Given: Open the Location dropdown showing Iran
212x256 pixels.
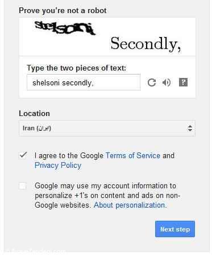Looking at the screenshot, I should click(x=107, y=128).
